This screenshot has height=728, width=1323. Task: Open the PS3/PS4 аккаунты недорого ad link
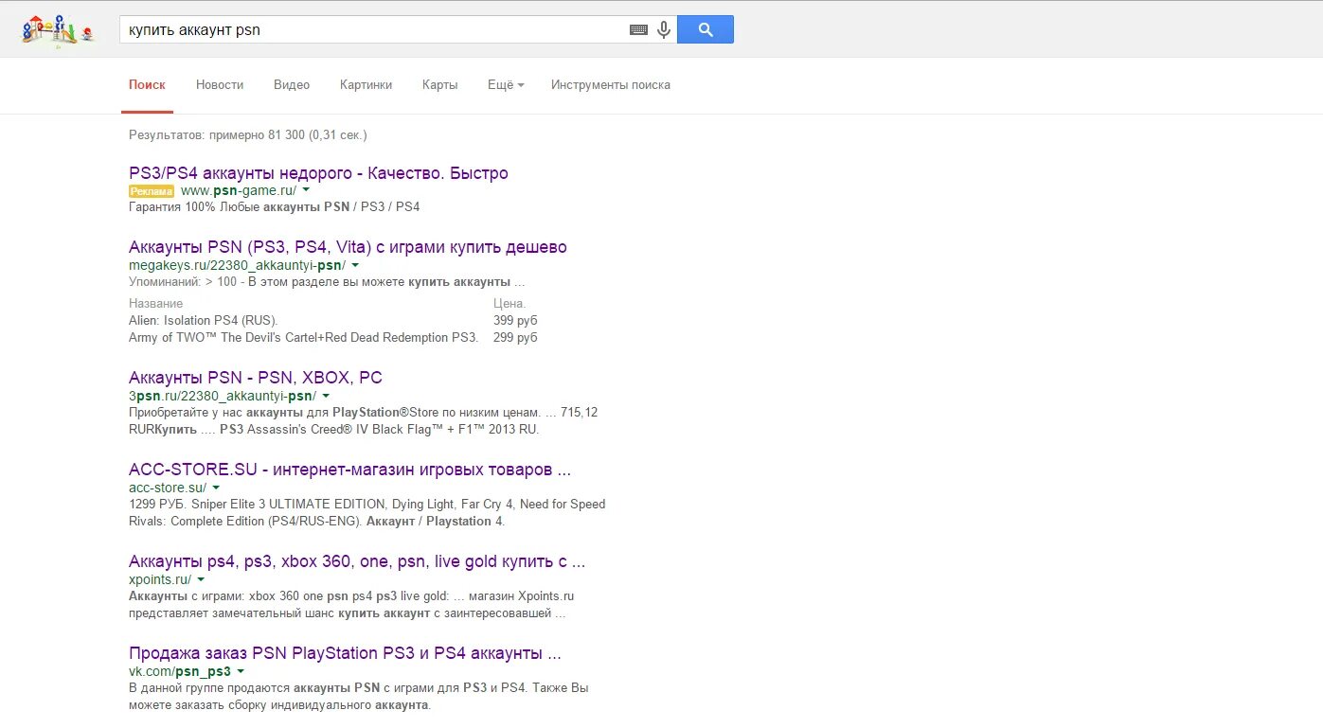click(x=318, y=173)
